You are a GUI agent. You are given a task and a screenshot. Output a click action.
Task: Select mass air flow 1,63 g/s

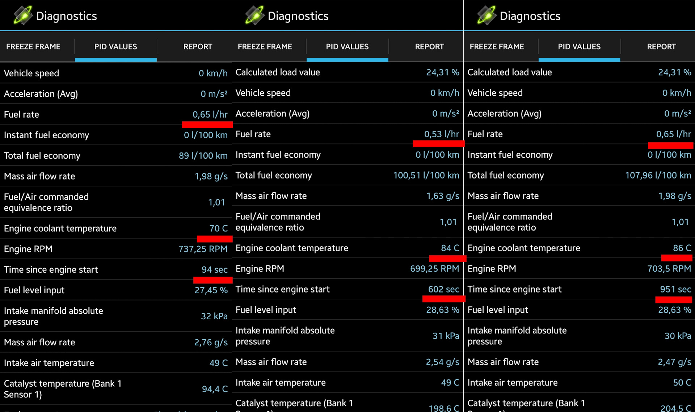point(443,196)
